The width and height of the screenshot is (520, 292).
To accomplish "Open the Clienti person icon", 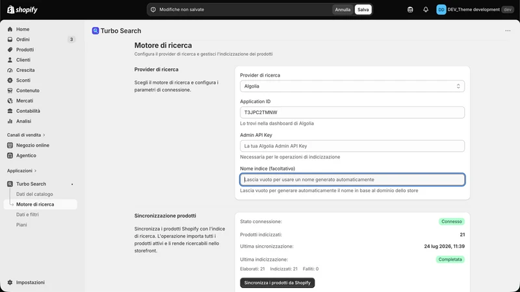I will pyautogui.click(x=10, y=60).
